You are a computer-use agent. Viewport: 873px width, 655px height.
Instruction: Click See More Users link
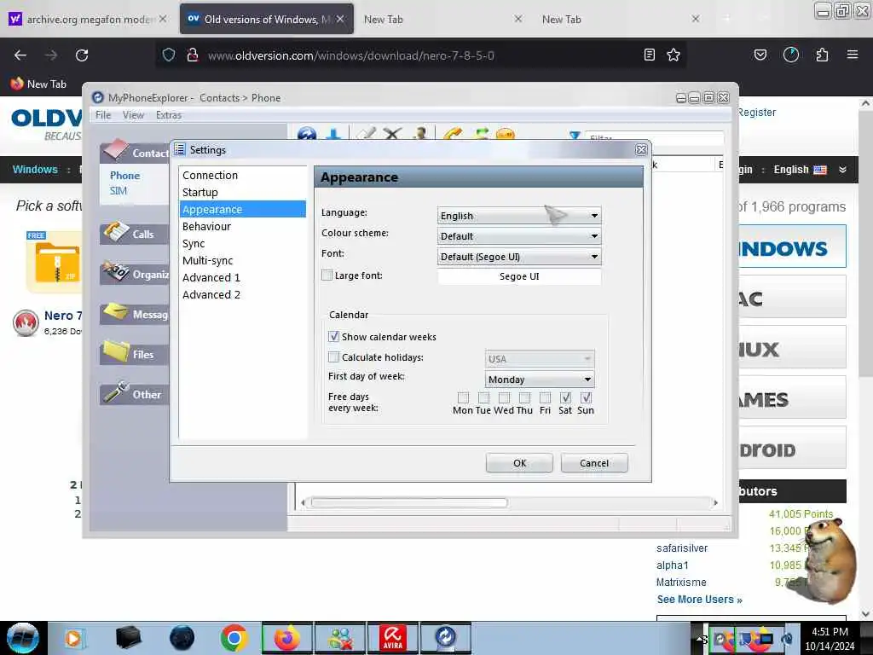point(699,600)
